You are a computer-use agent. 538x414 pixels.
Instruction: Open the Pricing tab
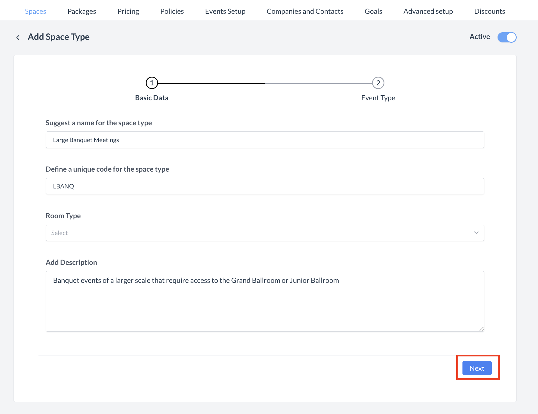tap(128, 11)
